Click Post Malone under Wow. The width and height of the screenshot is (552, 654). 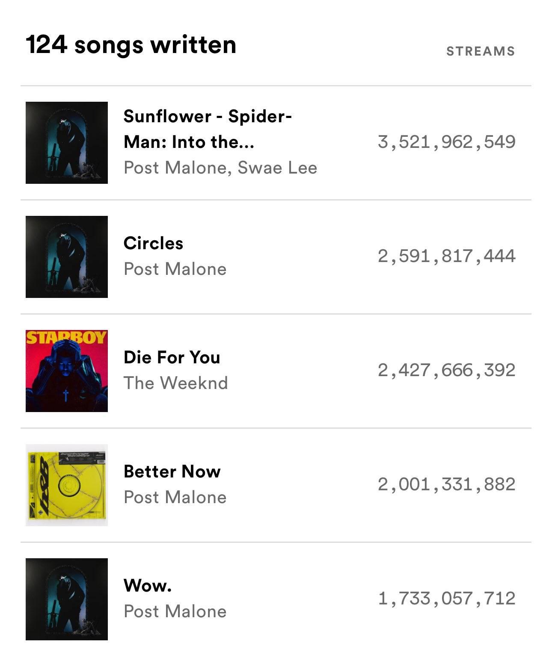point(175,612)
